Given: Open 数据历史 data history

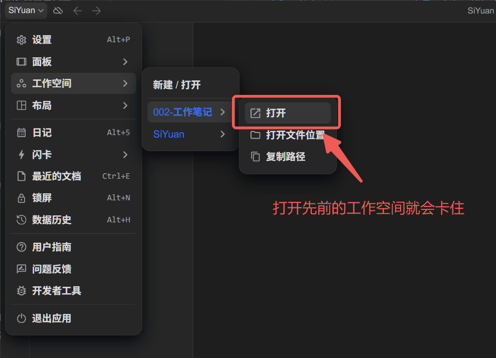Looking at the screenshot, I should coord(73,220).
